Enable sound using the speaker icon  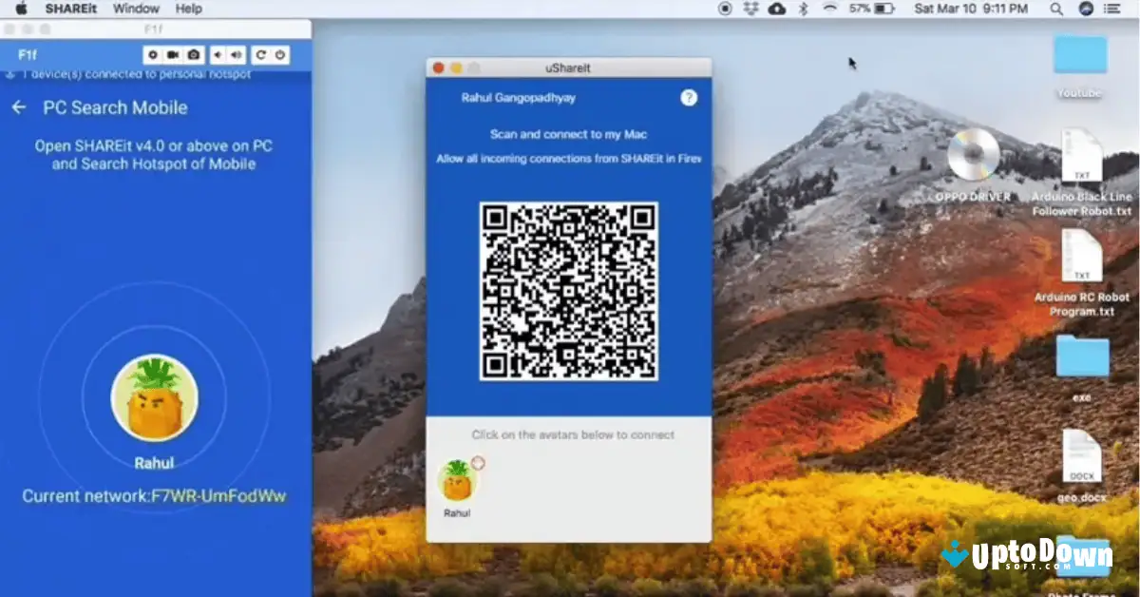tap(236, 54)
